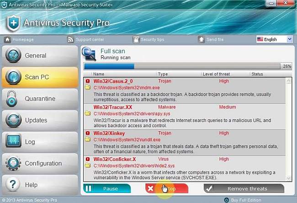Open the Help section
Image resolution: width=297 pixels, height=203 pixels.
point(40,185)
